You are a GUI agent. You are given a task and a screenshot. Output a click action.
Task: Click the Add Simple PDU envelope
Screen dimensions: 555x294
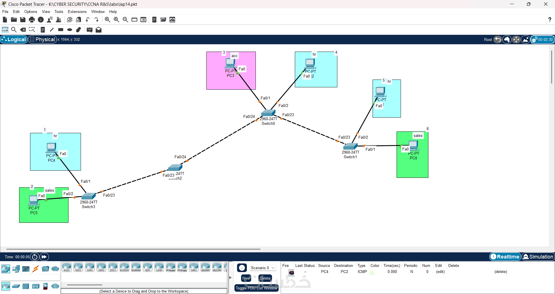pyautogui.click(x=90, y=30)
